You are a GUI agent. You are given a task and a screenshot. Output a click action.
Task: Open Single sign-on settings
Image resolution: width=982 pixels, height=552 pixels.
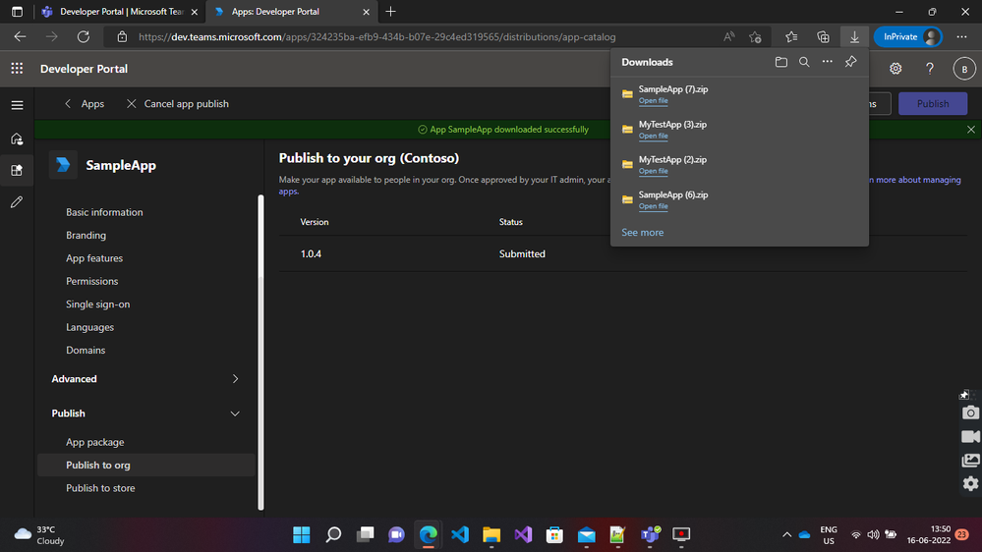[x=97, y=304]
